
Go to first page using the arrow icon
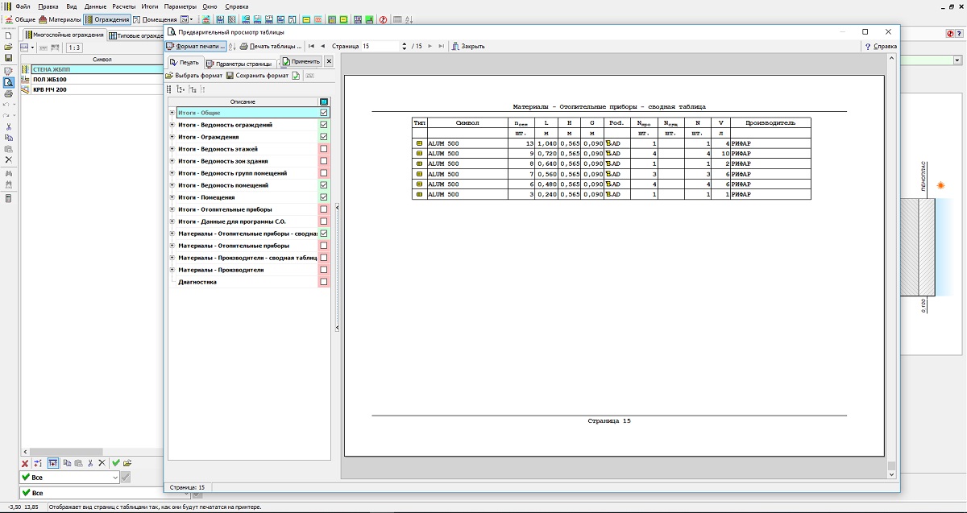tap(312, 46)
